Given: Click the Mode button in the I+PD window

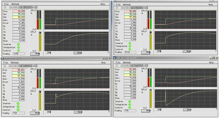Looking at the screenshot, I should point(35,54).
